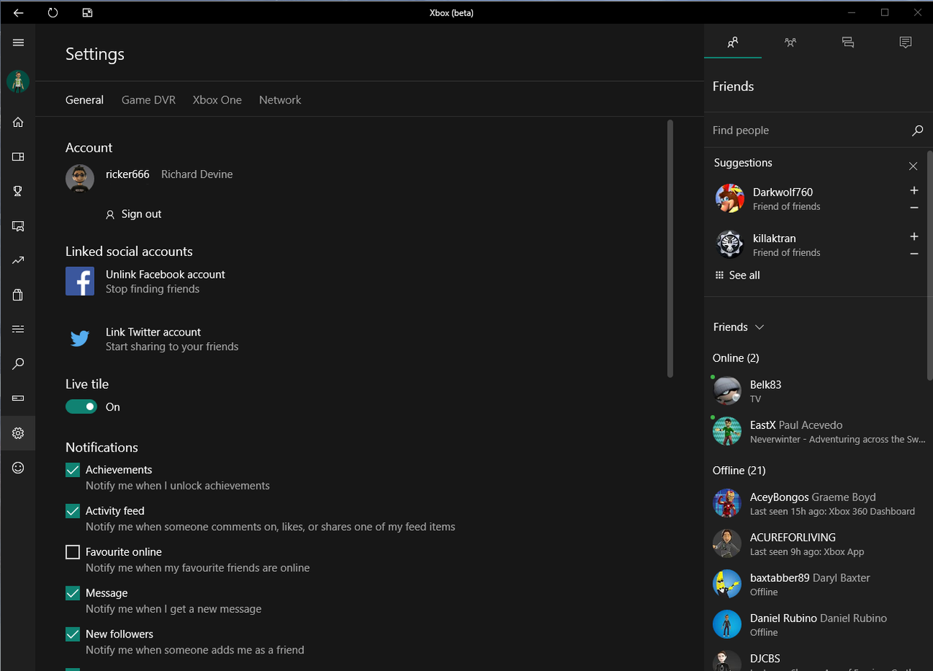The height and width of the screenshot is (671, 933).
Task: Select the Game DVR settings tab
Action: 149,100
